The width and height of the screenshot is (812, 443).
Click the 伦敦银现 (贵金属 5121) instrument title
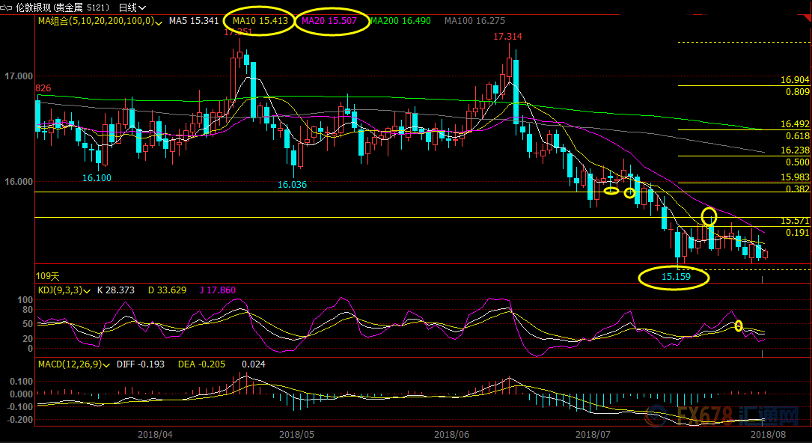(63, 7)
